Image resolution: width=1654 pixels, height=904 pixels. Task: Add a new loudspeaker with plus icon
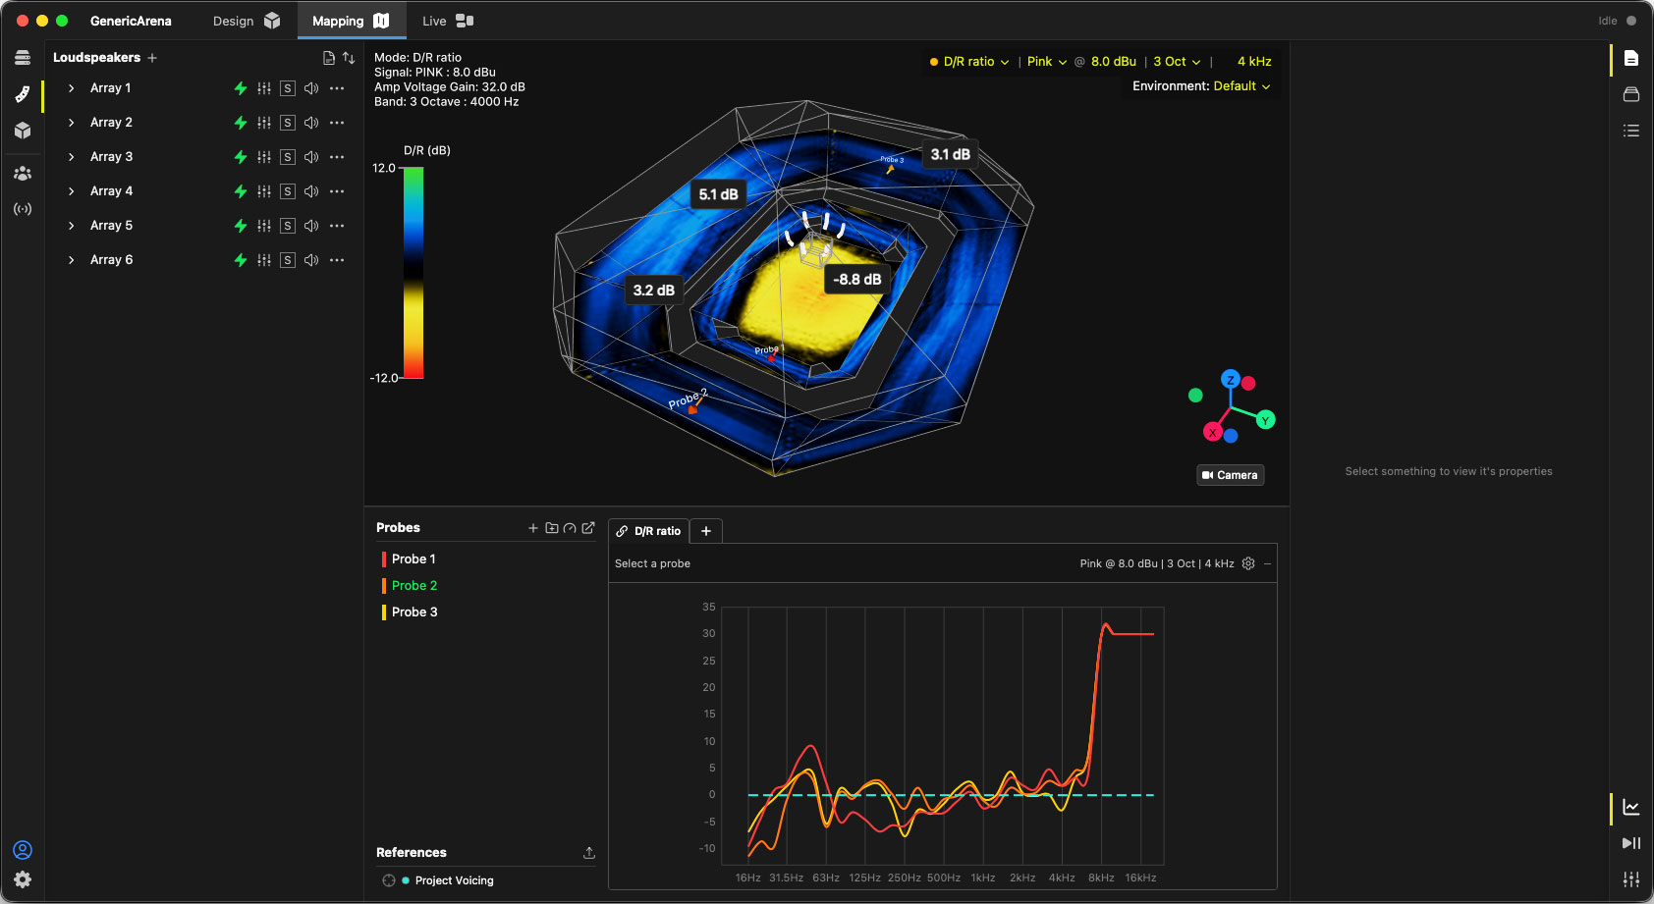[152, 58]
